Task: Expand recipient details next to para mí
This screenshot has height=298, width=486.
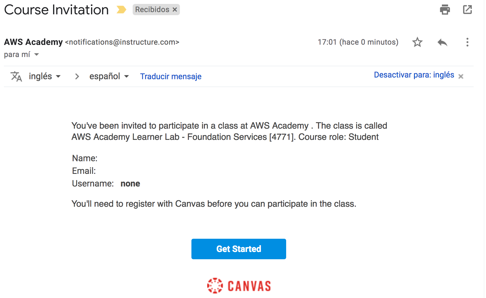Action: coord(37,54)
